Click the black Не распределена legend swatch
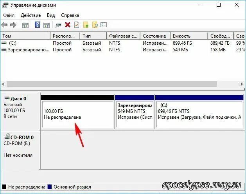This screenshot has width=246, height=194. click(4, 187)
